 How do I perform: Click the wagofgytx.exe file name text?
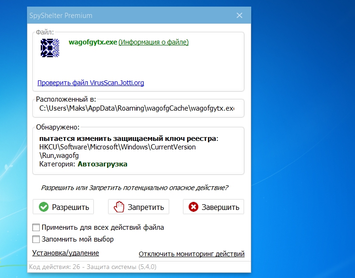93,42
